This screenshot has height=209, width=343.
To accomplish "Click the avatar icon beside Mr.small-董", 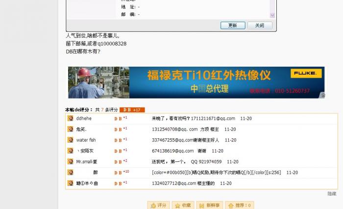I will pos(70,161).
